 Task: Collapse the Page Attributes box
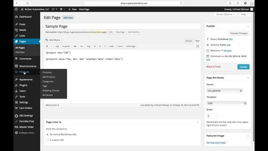248,78
